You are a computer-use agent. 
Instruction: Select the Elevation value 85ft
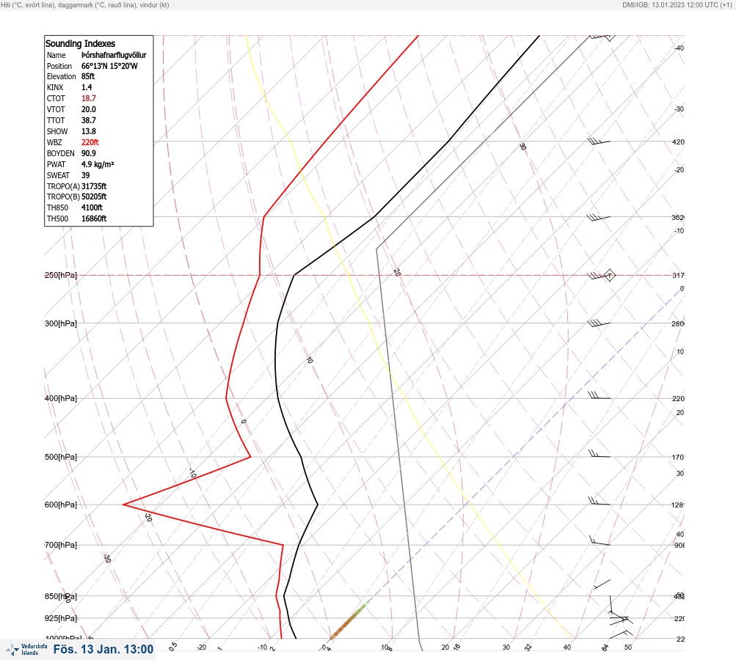88,76
